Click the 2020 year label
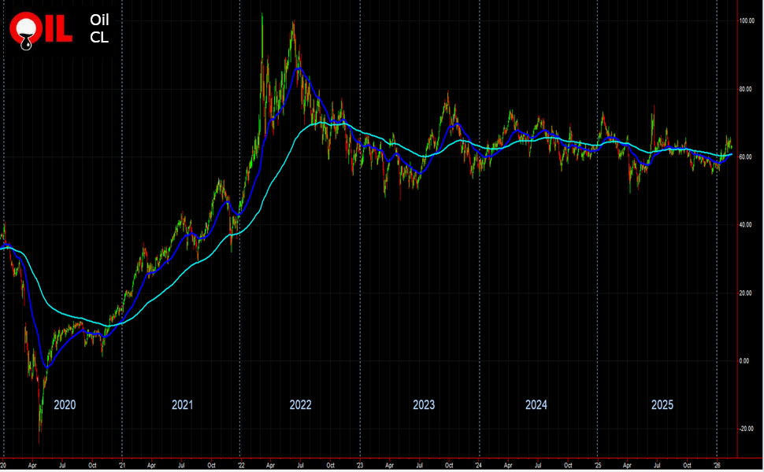 tap(65, 405)
